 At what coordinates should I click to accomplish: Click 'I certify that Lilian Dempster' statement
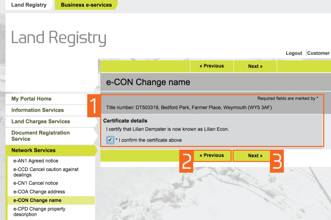(x=168, y=129)
